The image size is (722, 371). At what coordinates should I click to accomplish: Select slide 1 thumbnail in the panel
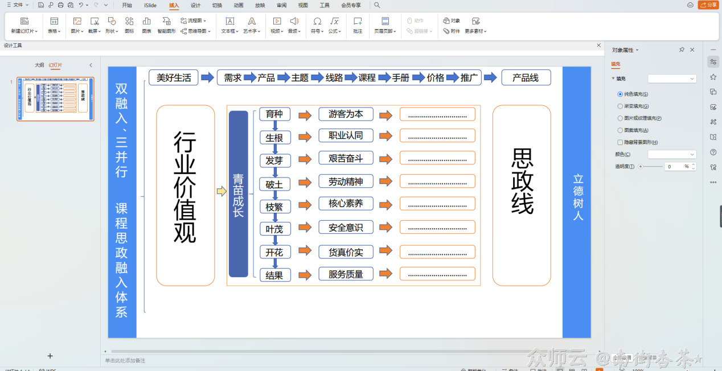pyautogui.click(x=55, y=98)
